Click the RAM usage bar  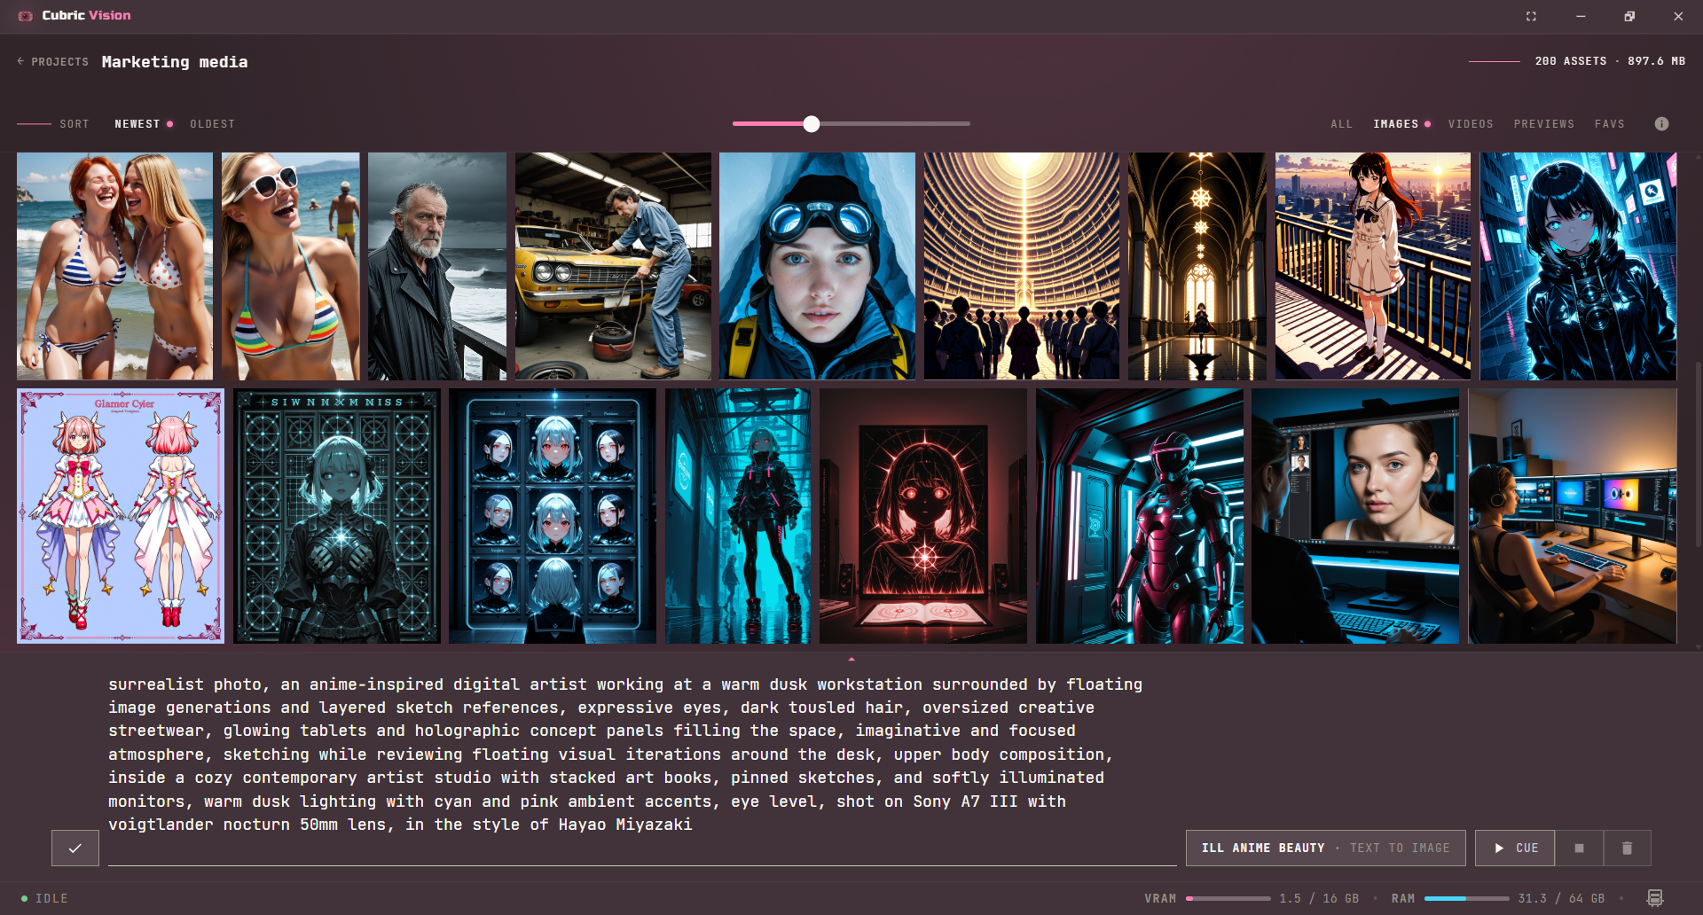click(1467, 898)
